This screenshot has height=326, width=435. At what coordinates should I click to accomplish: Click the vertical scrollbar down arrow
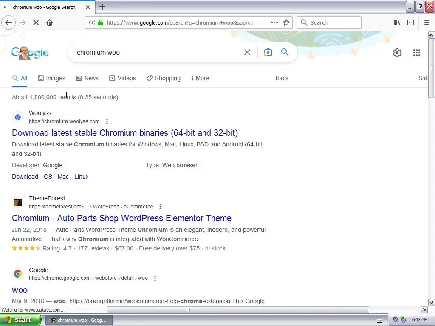(431, 302)
